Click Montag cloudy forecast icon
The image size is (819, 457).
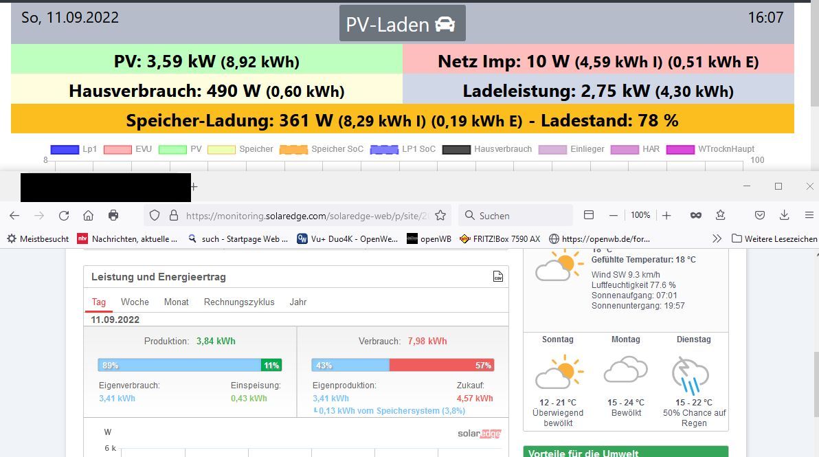626,370
